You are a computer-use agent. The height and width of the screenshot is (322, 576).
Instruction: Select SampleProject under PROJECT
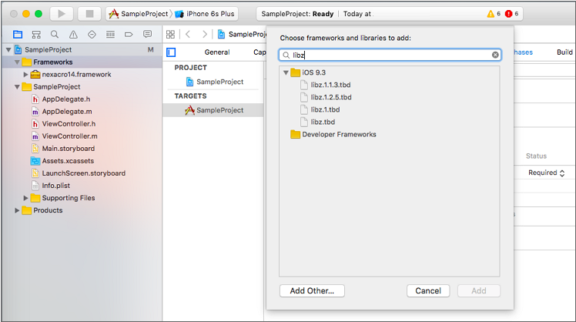pyautogui.click(x=215, y=82)
